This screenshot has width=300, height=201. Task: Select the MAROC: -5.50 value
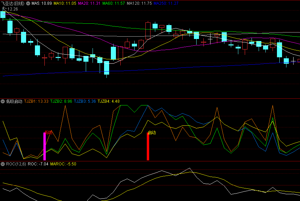click(63, 164)
